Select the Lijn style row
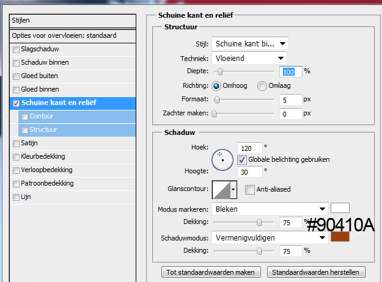Image resolution: width=382 pixels, height=282 pixels. [x=73, y=197]
